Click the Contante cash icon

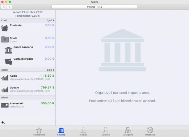(5, 28)
